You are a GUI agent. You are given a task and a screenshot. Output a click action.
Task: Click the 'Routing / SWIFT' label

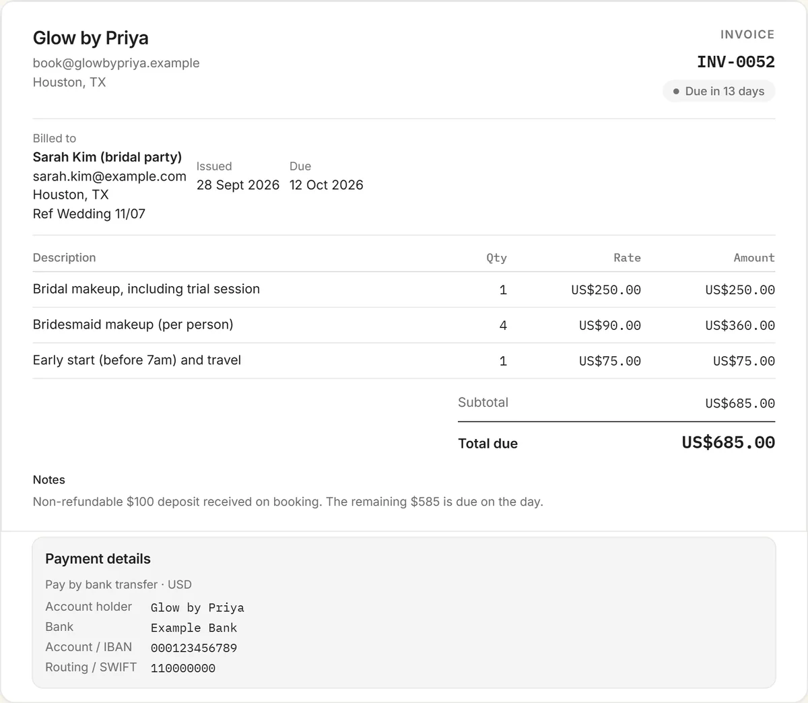pyautogui.click(x=91, y=667)
